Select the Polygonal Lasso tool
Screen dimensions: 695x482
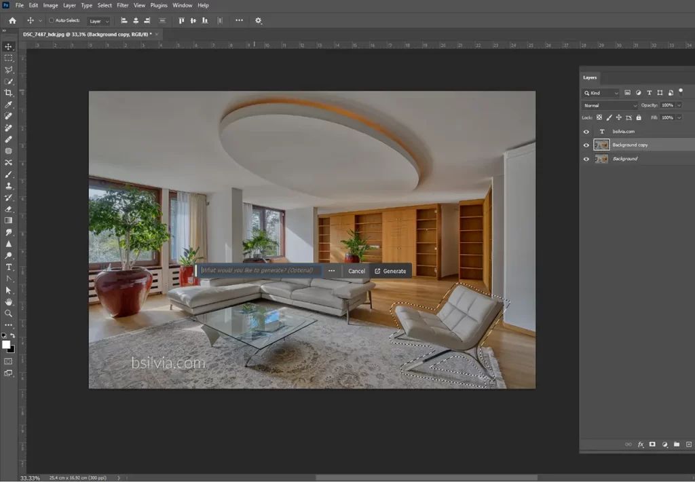pos(8,70)
